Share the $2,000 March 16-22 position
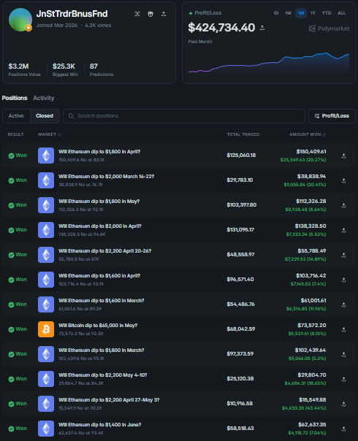Viewport: 358px width, 441px height. [x=343, y=180]
